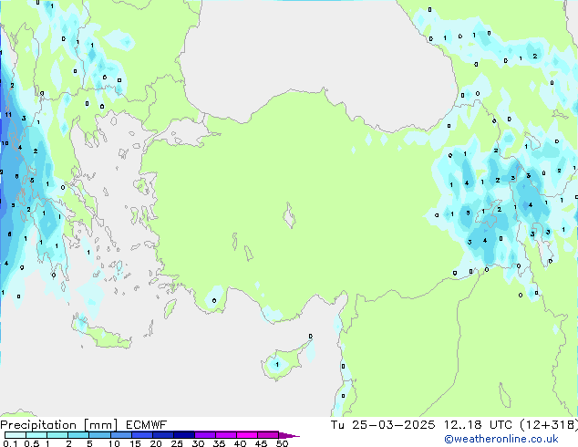The height and width of the screenshot is (447, 578).
Task: Click the '1' precipitation value over Cyprus
Action: [277, 365]
